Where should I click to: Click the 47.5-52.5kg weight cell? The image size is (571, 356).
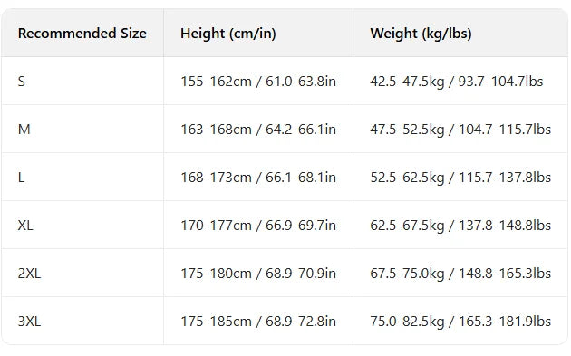point(460,129)
